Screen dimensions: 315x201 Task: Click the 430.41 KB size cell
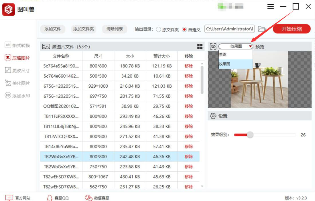click(130, 176)
